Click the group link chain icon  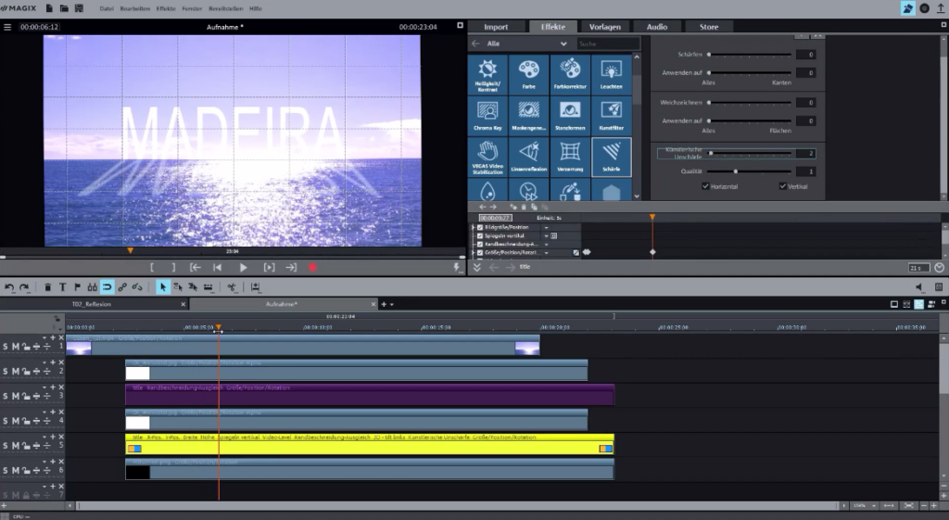[122, 287]
